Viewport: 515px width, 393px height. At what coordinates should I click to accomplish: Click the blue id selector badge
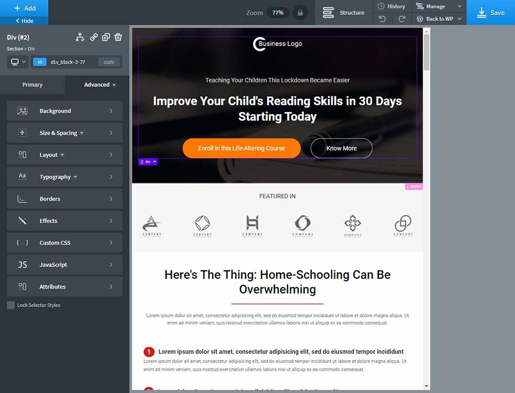pyautogui.click(x=40, y=62)
